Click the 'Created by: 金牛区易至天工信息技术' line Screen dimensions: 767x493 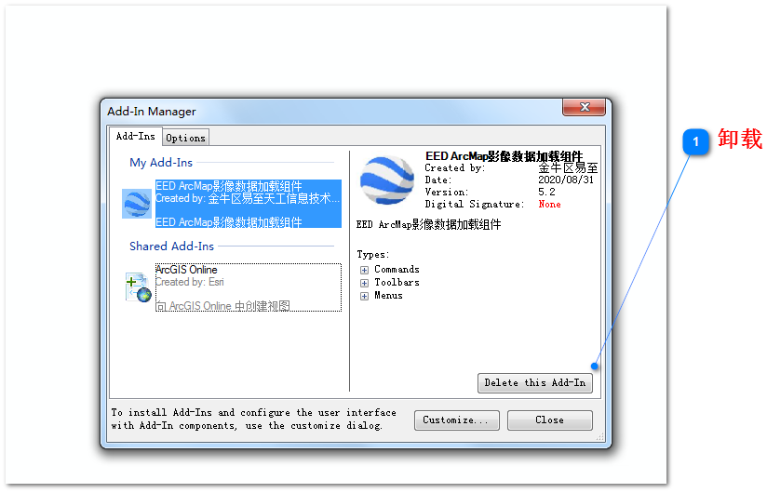click(247, 198)
